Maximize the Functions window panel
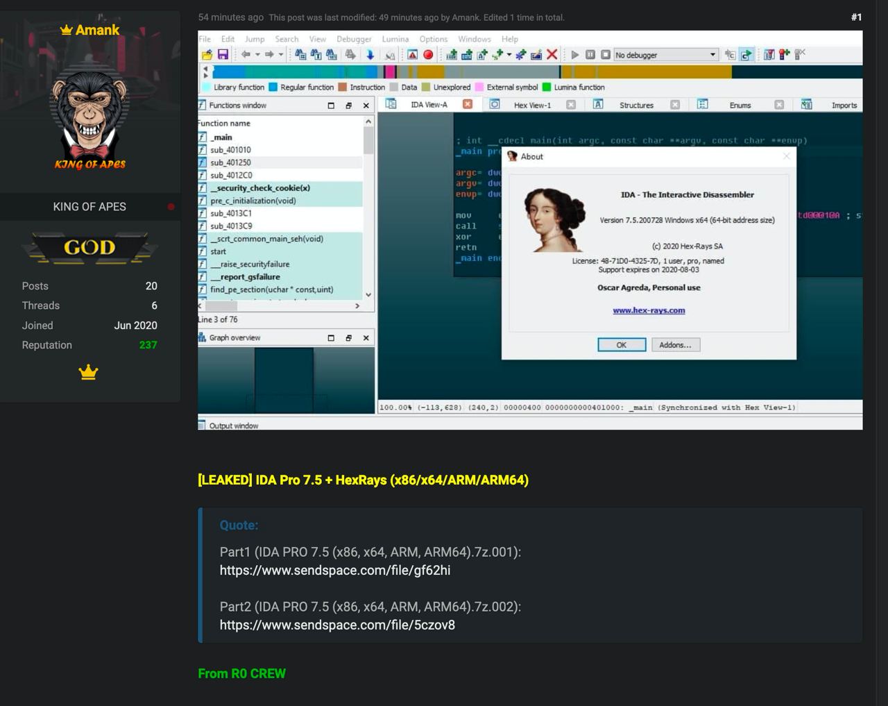 click(331, 106)
